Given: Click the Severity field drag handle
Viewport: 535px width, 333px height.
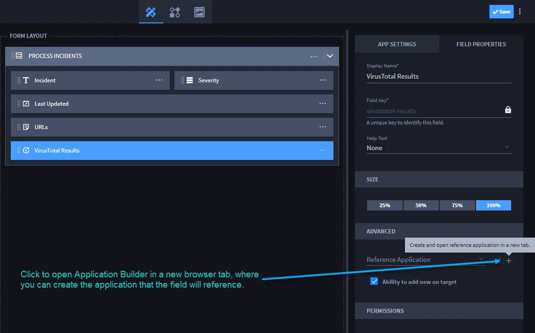Looking at the screenshot, I should [182, 80].
